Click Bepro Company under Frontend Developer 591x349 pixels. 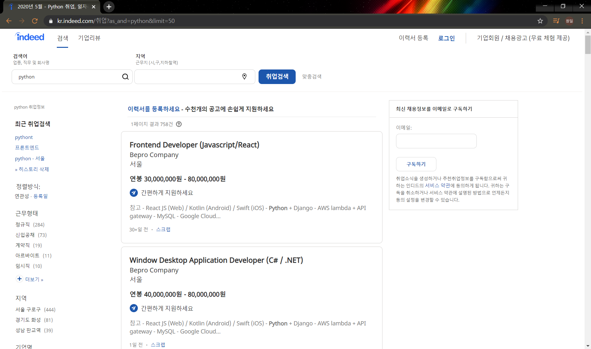coord(154,155)
